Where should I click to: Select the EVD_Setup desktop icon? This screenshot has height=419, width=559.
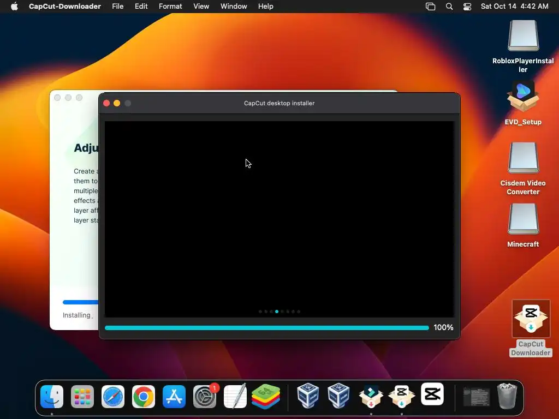(x=523, y=97)
